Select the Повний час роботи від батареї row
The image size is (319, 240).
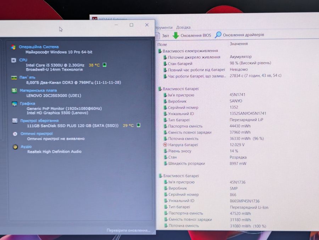(194, 70)
